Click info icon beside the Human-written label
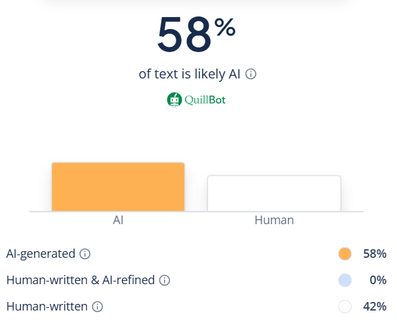 click(97, 307)
